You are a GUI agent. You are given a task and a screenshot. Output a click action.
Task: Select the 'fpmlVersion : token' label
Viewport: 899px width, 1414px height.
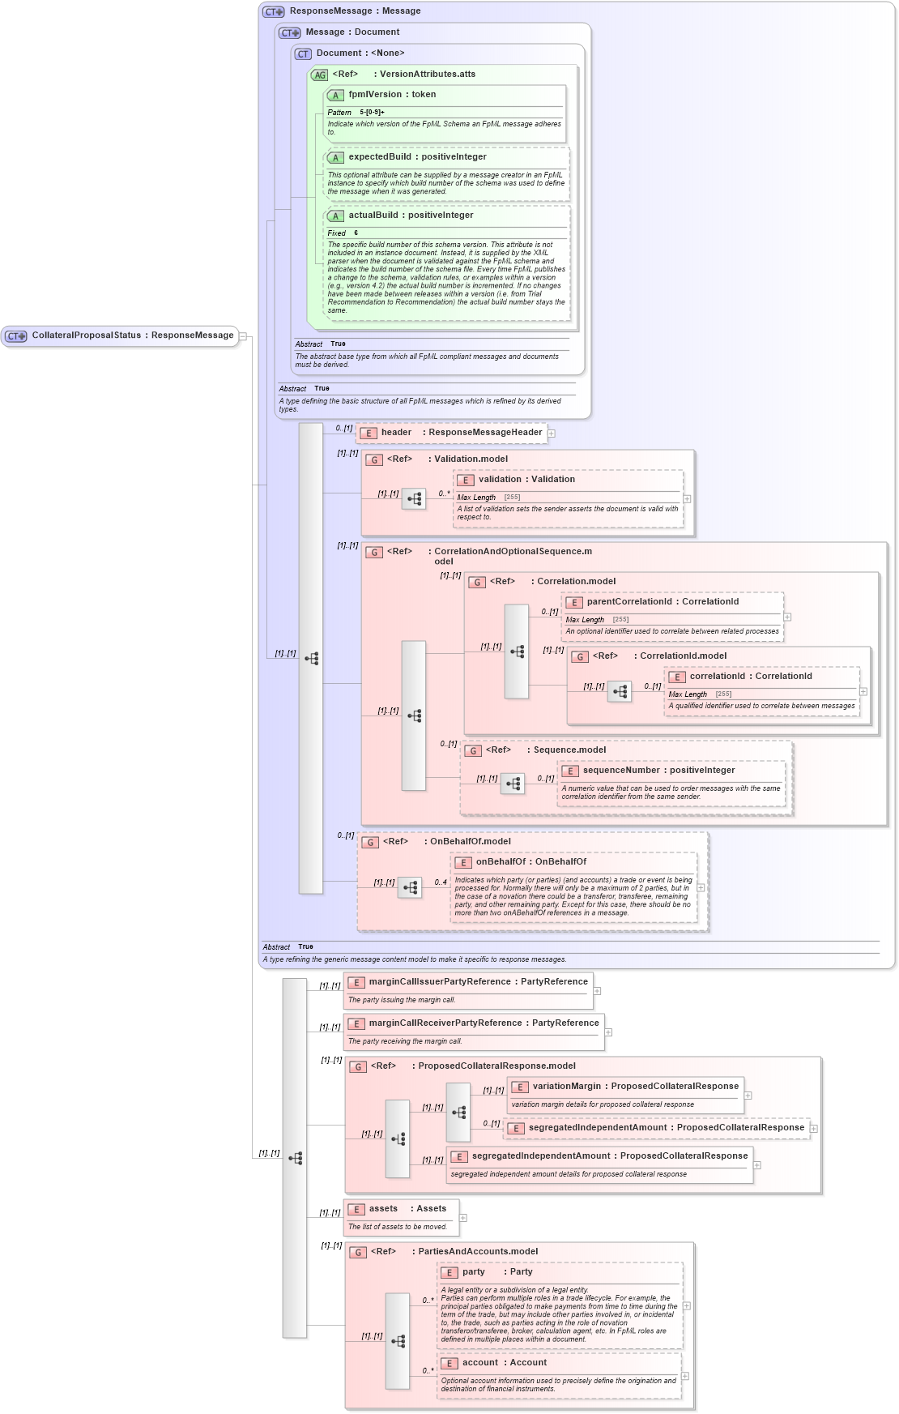(392, 95)
